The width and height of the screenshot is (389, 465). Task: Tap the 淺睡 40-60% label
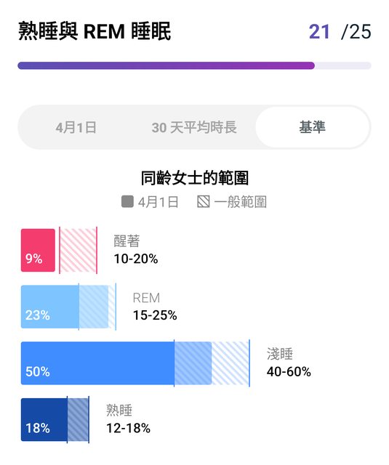[x=289, y=363]
